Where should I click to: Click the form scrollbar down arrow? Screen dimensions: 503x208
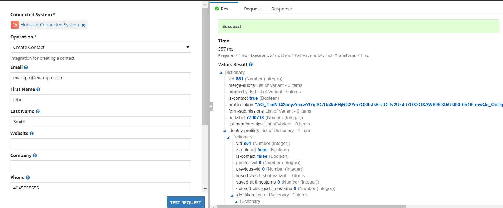point(205,189)
